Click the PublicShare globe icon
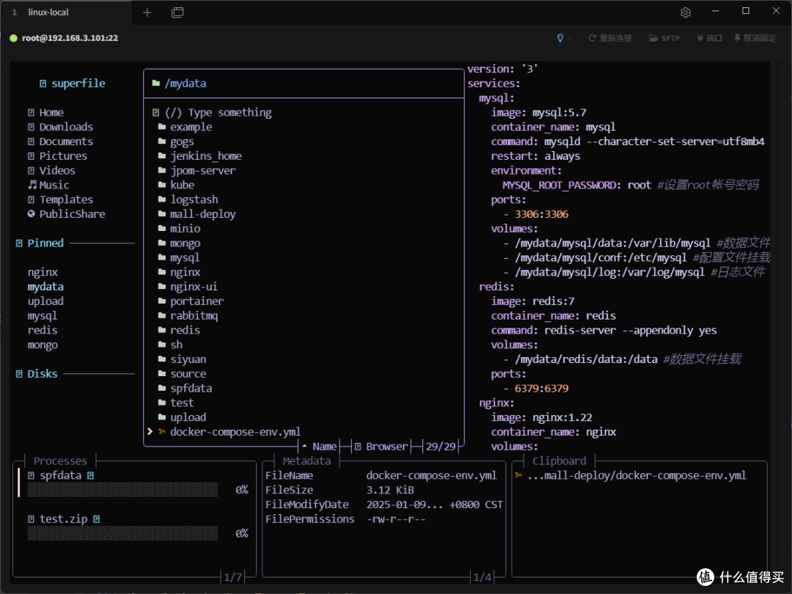 click(32, 213)
